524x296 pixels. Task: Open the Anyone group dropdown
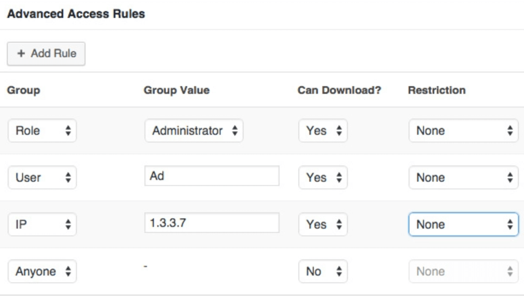[42, 271]
